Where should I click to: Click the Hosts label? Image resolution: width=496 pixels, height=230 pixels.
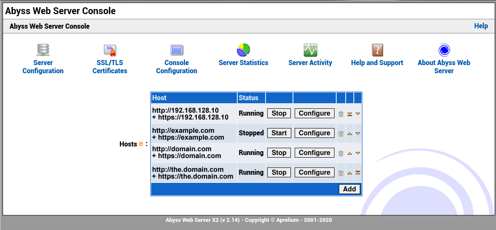click(x=128, y=144)
